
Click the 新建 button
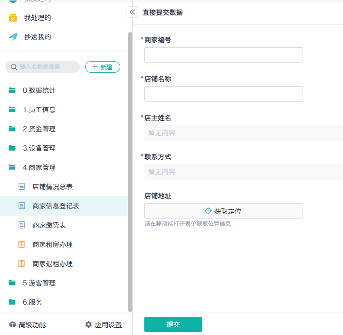coord(102,67)
